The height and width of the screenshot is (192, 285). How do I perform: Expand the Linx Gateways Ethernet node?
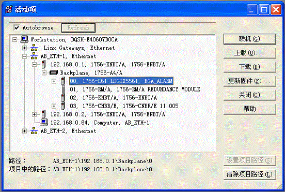[x=25, y=48]
